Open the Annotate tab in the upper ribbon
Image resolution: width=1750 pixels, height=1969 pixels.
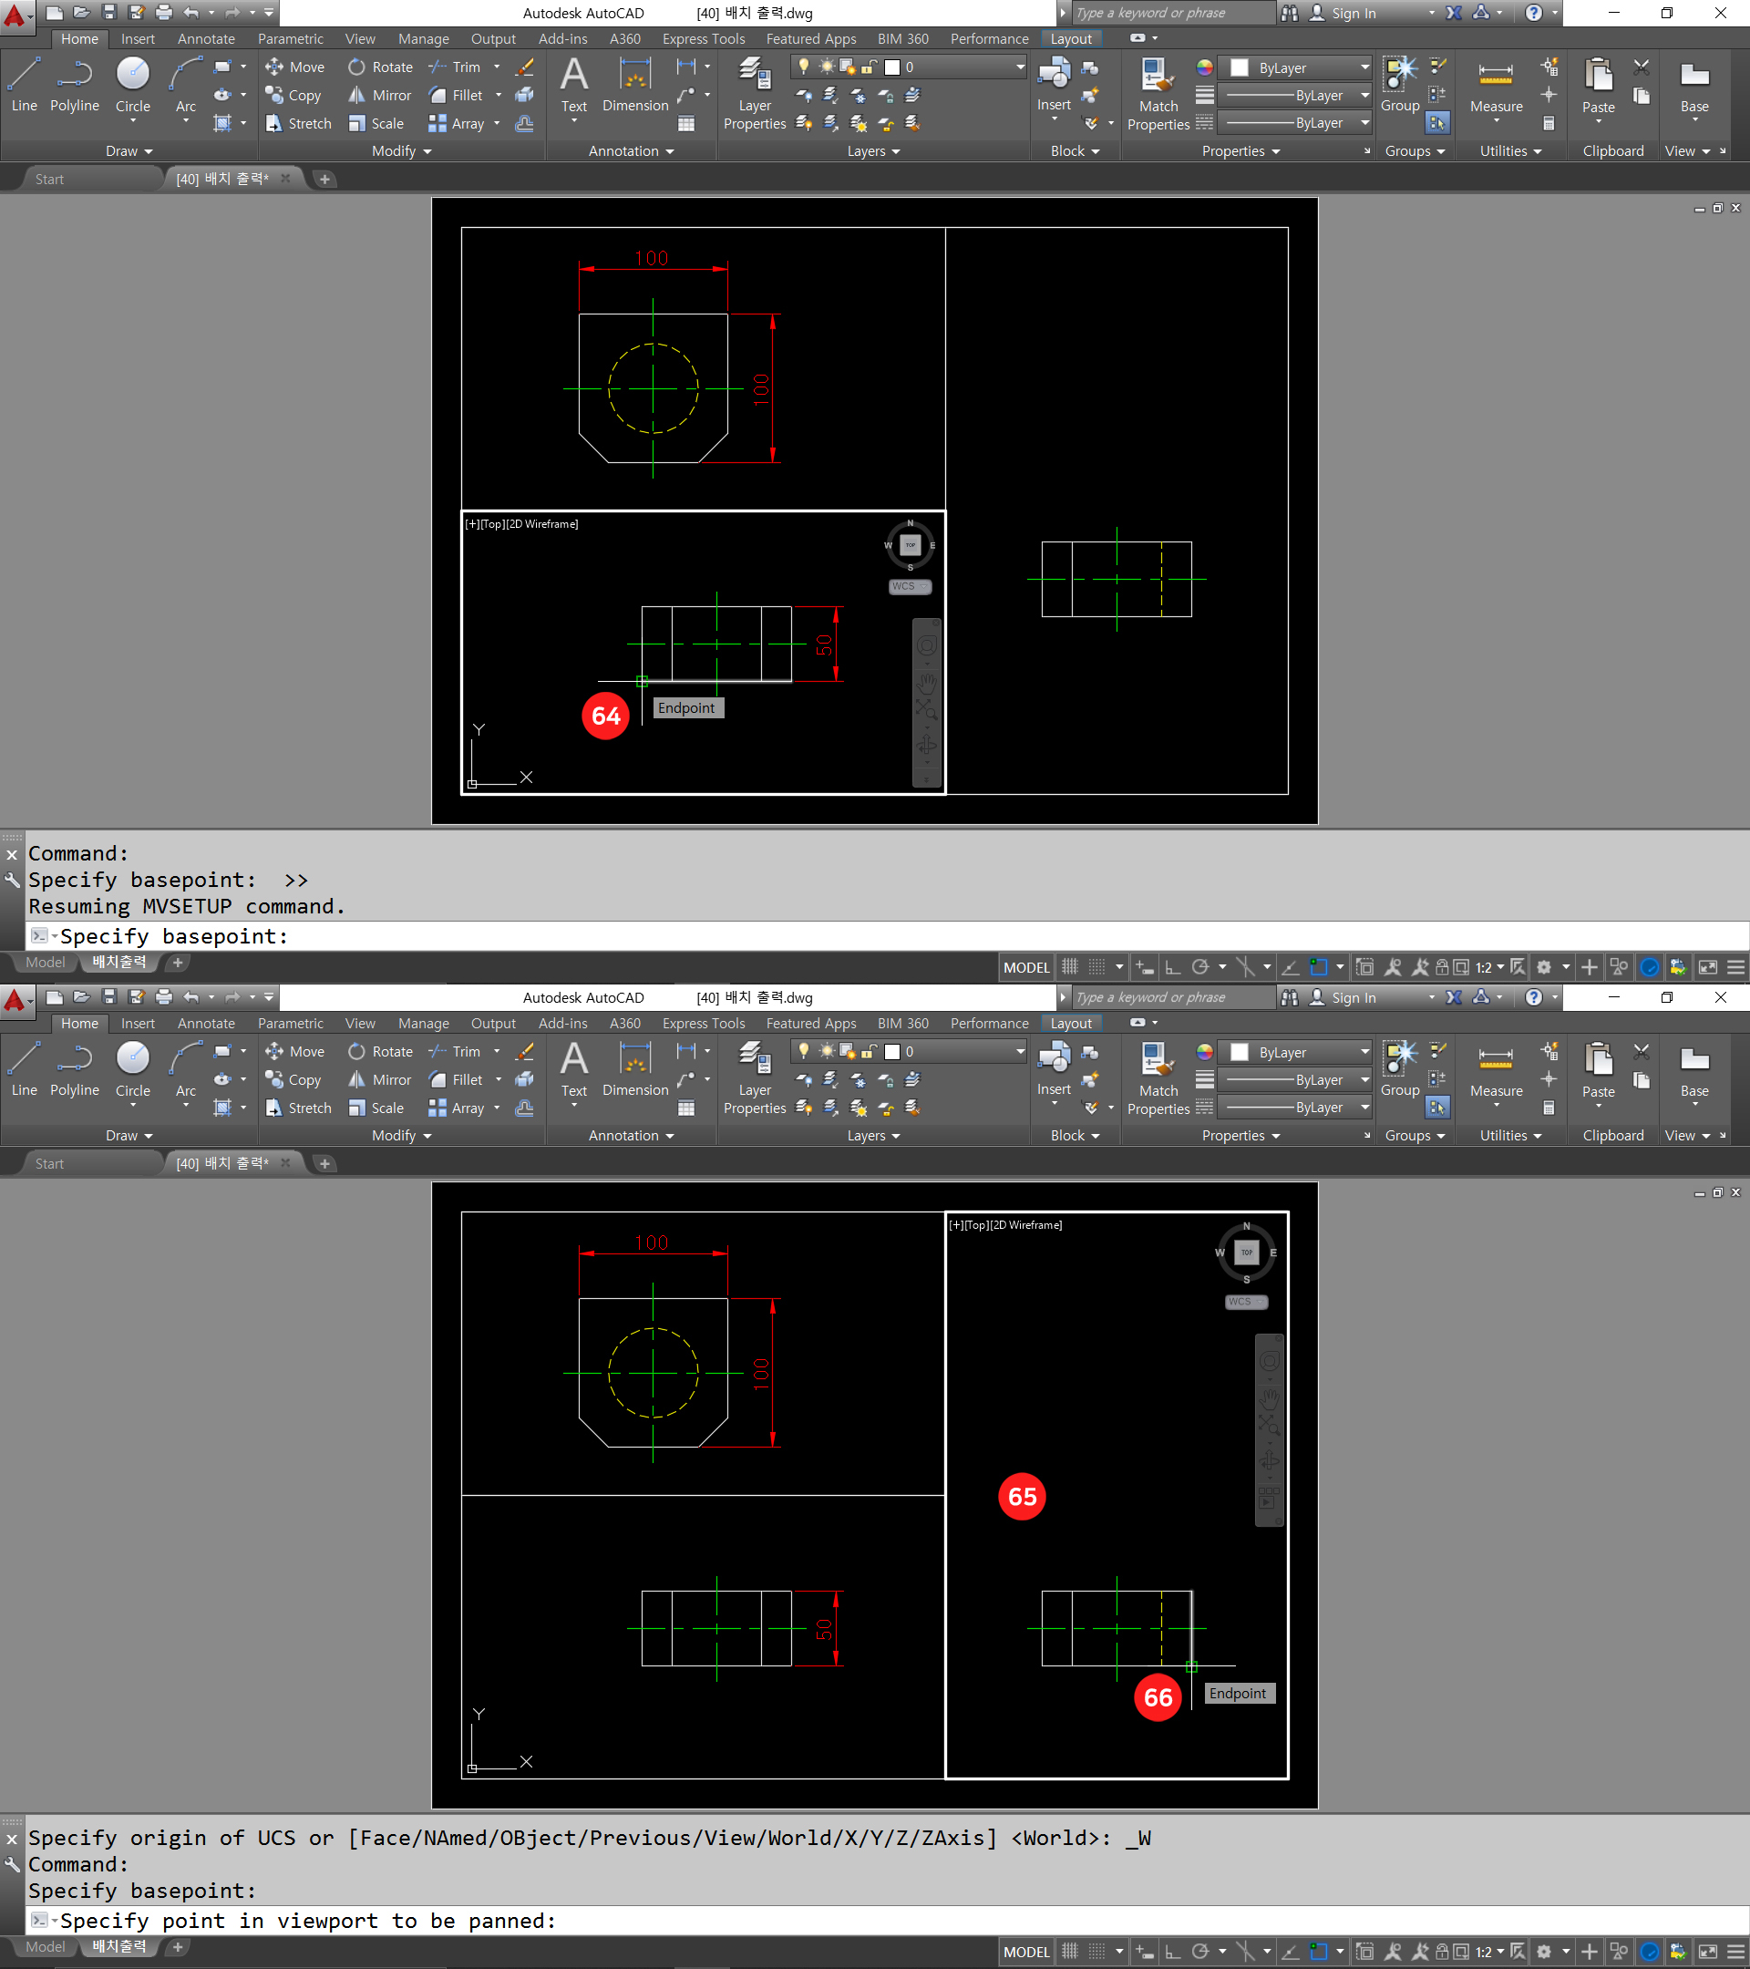click(206, 38)
